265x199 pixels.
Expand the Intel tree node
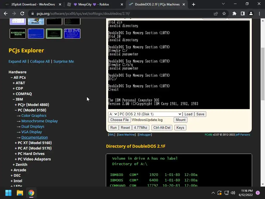coord(16,181)
